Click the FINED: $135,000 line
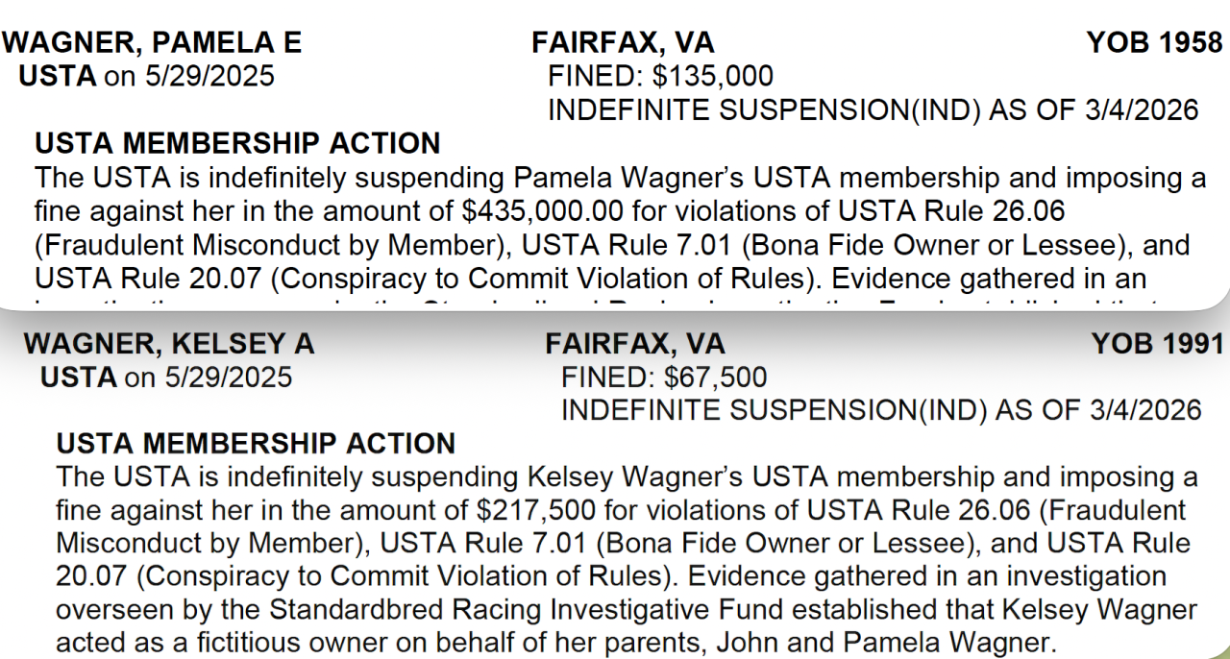Image resolution: width=1230 pixels, height=659 pixels. pos(660,76)
